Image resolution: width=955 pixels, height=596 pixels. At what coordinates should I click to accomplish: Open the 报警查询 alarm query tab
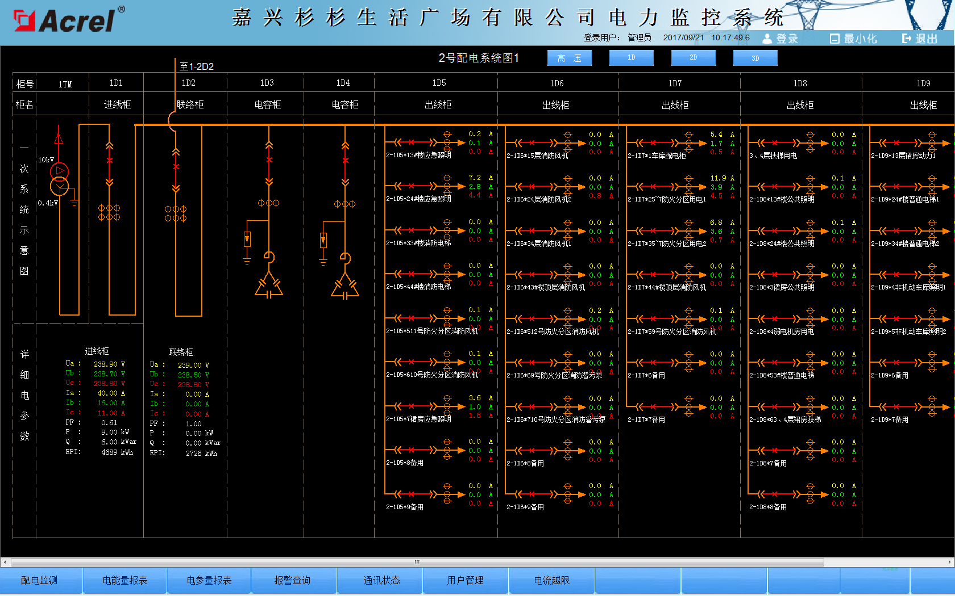[293, 580]
